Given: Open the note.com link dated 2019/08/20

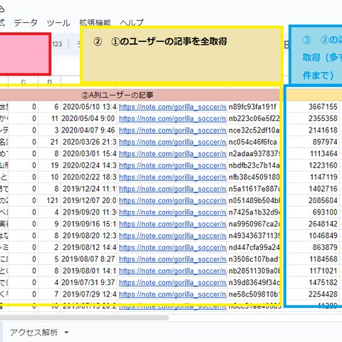Looking at the screenshot, I should [172, 236].
